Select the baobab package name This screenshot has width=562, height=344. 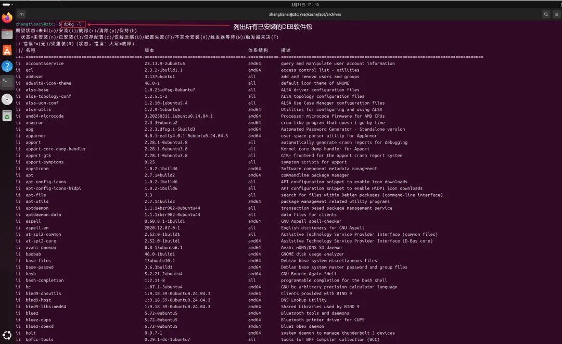point(33,254)
